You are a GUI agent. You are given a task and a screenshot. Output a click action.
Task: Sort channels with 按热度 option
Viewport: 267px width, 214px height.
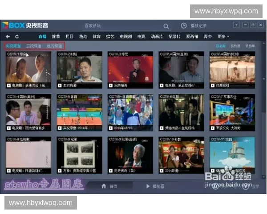pos(235,46)
